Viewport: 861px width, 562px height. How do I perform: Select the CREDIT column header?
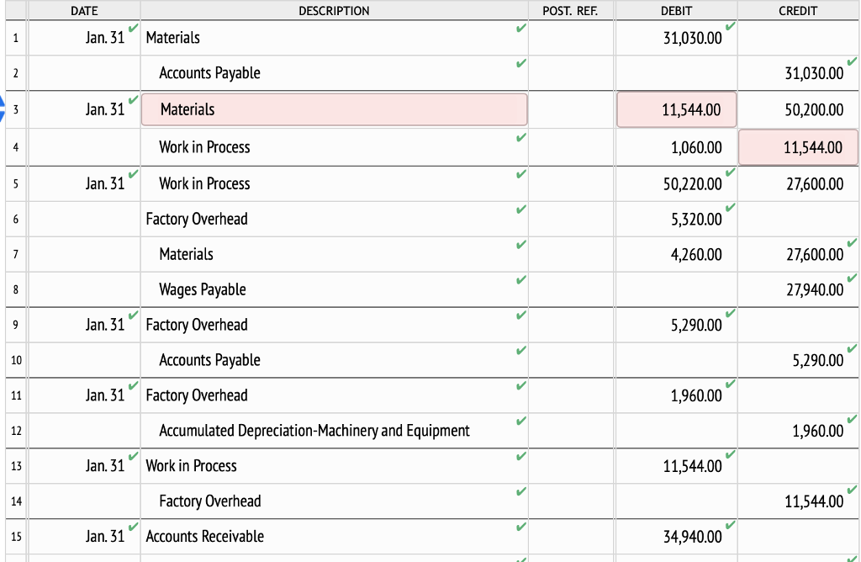[797, 11]
